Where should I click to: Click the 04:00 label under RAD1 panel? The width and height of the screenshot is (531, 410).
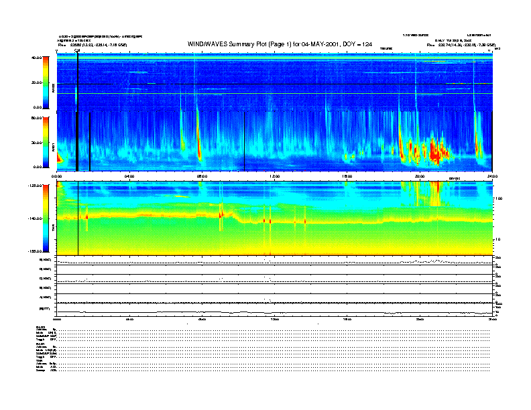tap(129, 176)
